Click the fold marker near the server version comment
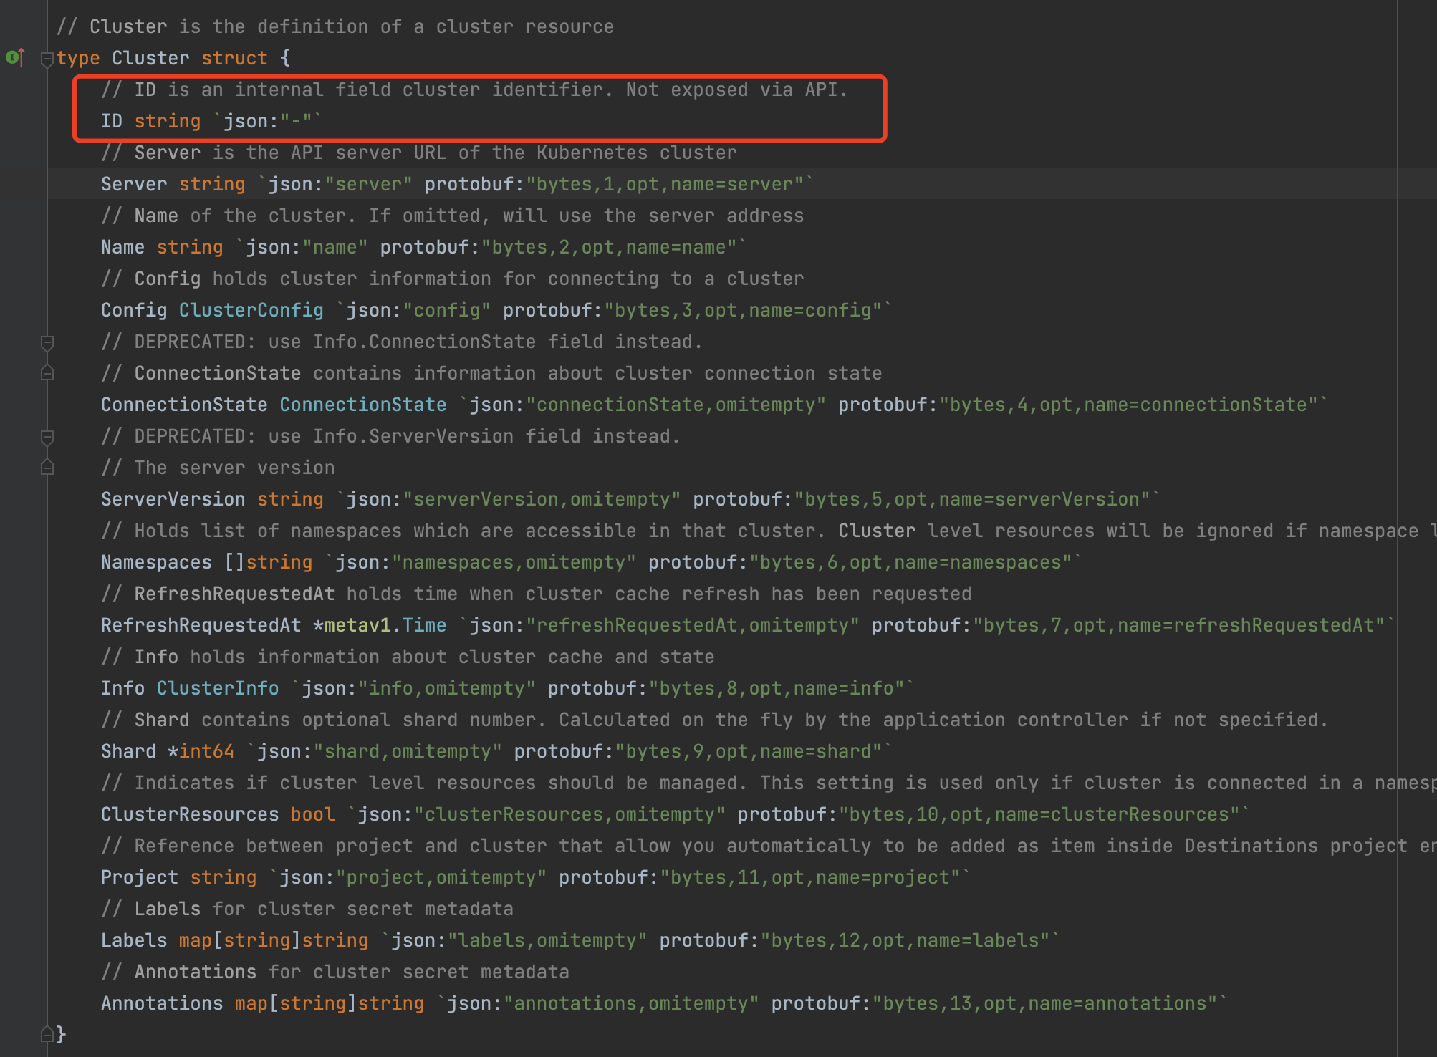 click(x=47, y=468)
